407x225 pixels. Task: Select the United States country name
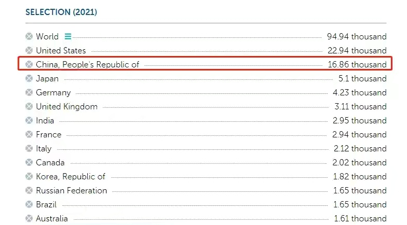[61, 51]
